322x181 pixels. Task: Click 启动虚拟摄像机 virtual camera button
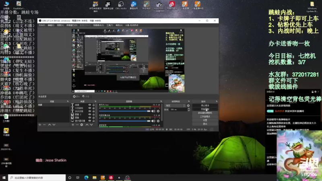[x=205, y=113]
